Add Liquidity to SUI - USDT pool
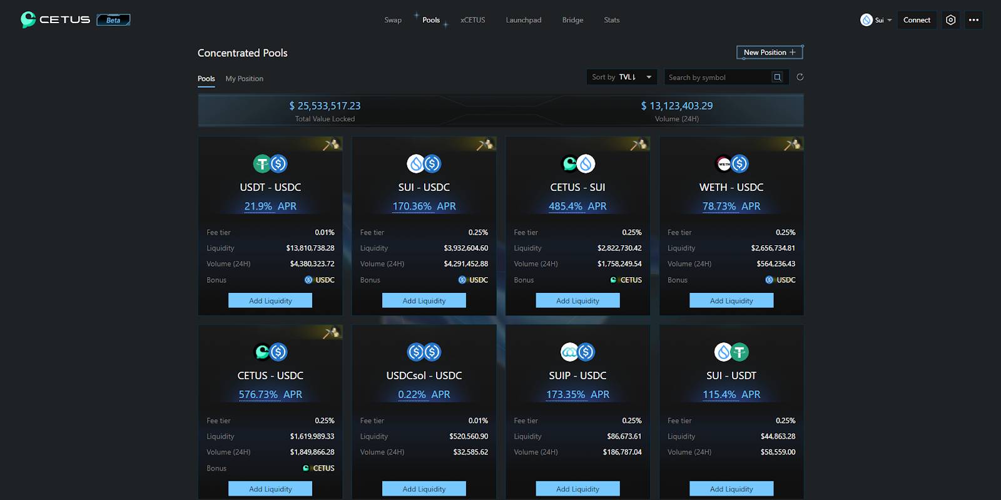The width and height of the screenshot is (1001, 500). click(x=731, y=489)
